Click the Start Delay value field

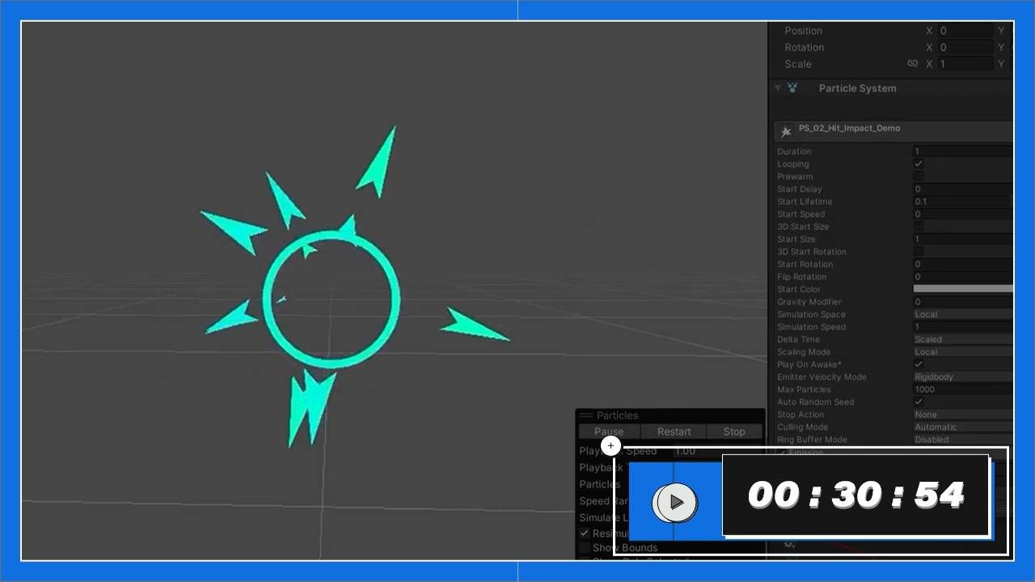962,189
